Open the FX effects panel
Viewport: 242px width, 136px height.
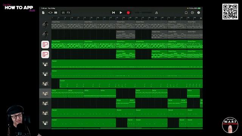tap(68, 12)
